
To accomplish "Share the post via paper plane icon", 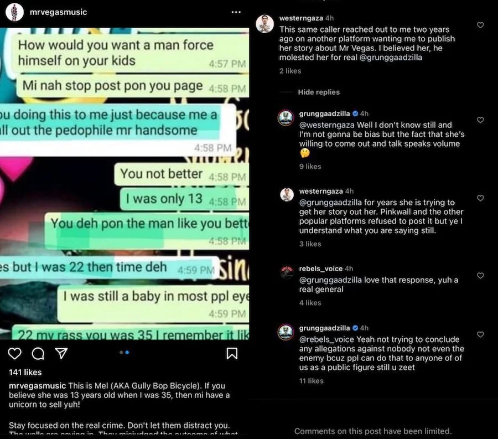I will (x=61, y=353).
